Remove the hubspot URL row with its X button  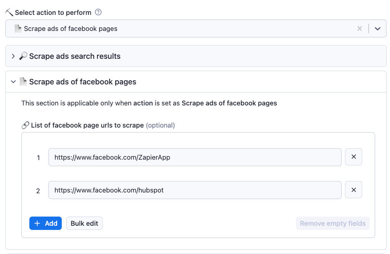pos(353,189)
